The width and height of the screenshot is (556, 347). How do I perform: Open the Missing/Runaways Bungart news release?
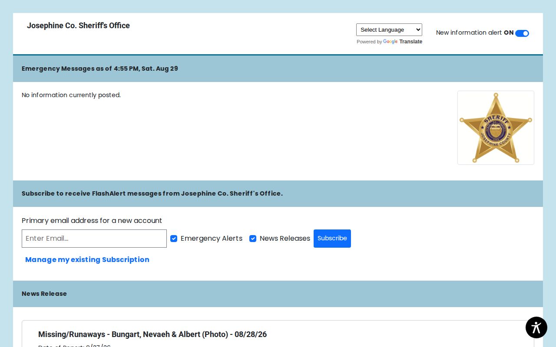(x=152, y=334)
